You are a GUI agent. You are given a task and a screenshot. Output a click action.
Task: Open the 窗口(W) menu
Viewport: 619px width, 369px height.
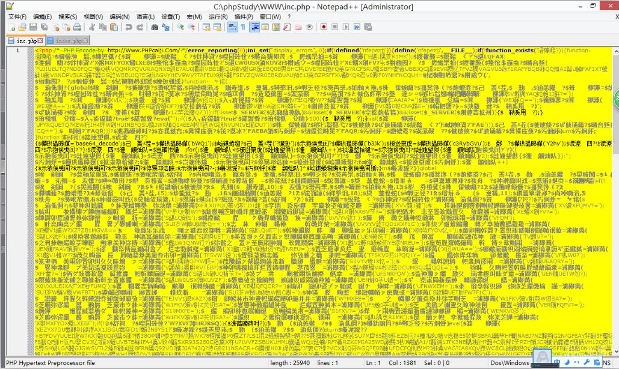coord(271,17)
